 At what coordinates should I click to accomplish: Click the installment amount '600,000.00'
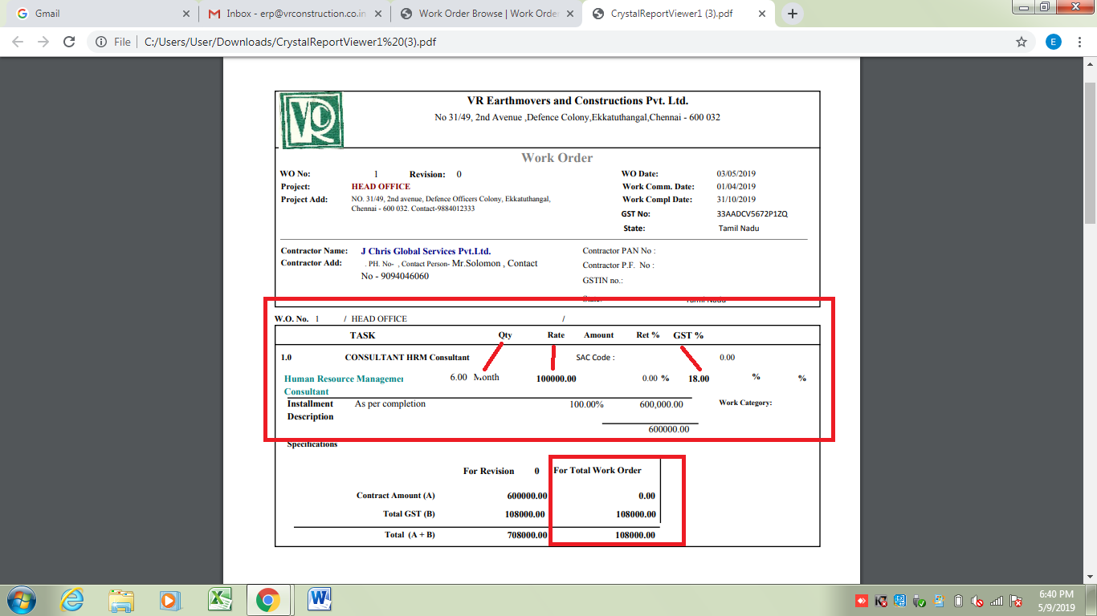(x=662, y=404)
